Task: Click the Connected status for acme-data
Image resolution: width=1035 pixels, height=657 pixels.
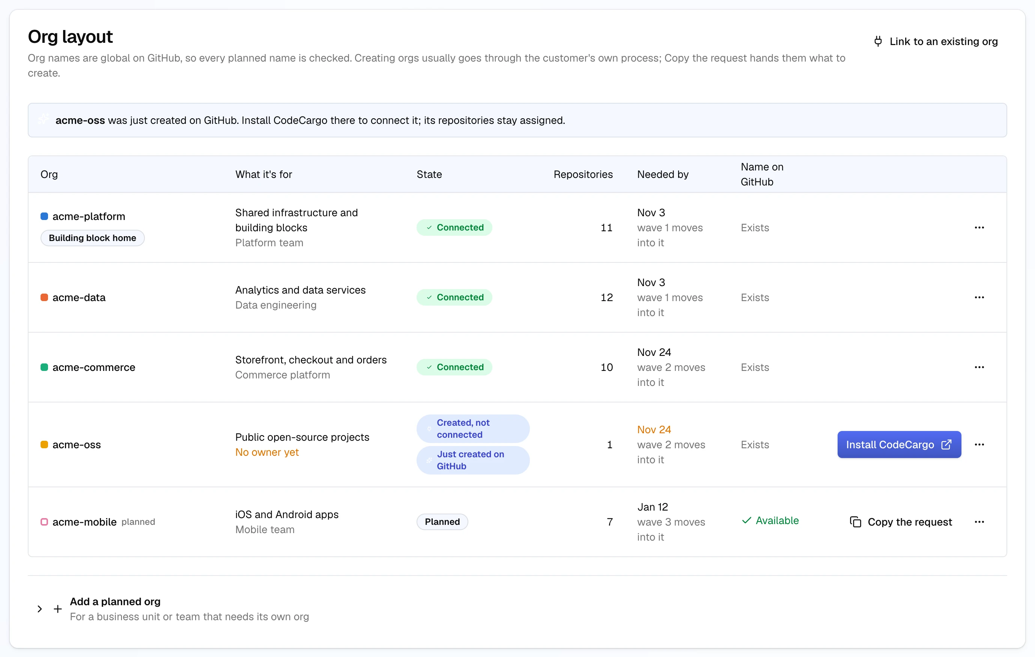Action: point(454,297)
